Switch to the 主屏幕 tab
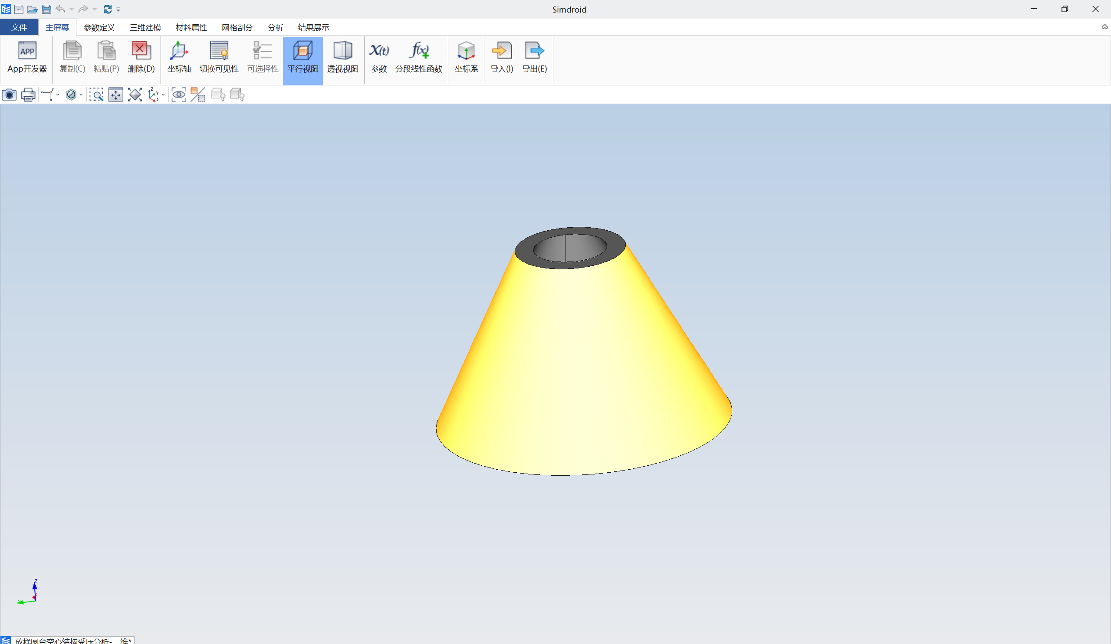The width and height of the screenshot is (1111, 644). (x=57, y=27)
